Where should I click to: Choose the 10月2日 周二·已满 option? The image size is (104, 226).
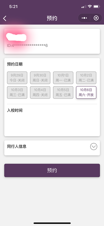(86, 78)
